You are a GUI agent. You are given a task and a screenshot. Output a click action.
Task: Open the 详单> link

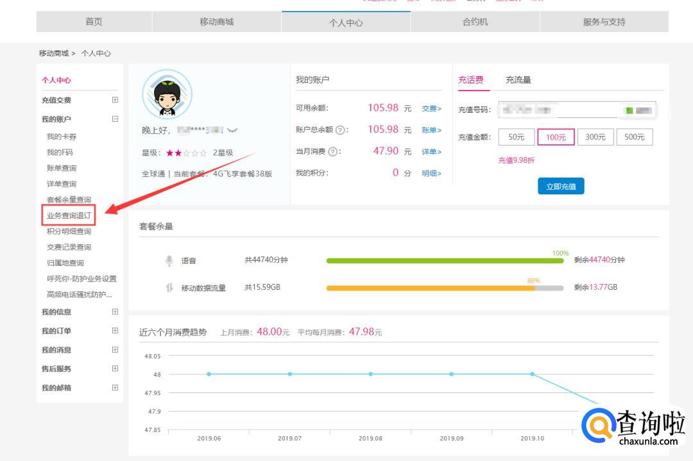coord(431,151)
